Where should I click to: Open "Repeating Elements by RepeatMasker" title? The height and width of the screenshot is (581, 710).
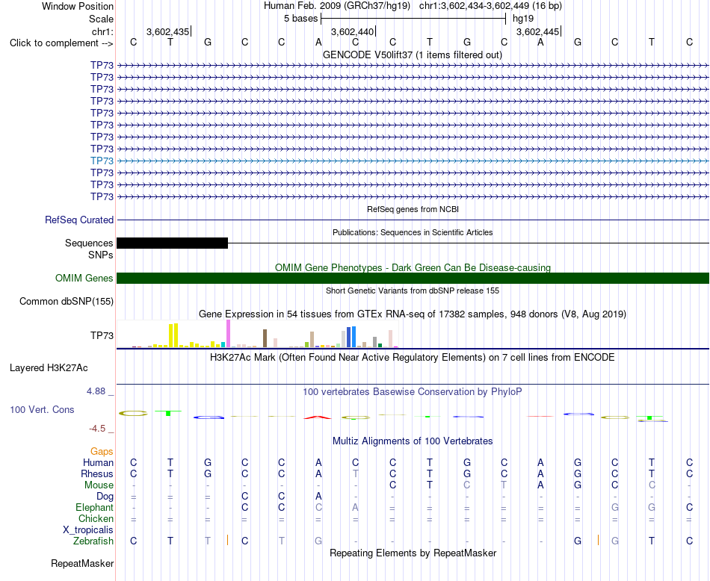coord(413,553)
